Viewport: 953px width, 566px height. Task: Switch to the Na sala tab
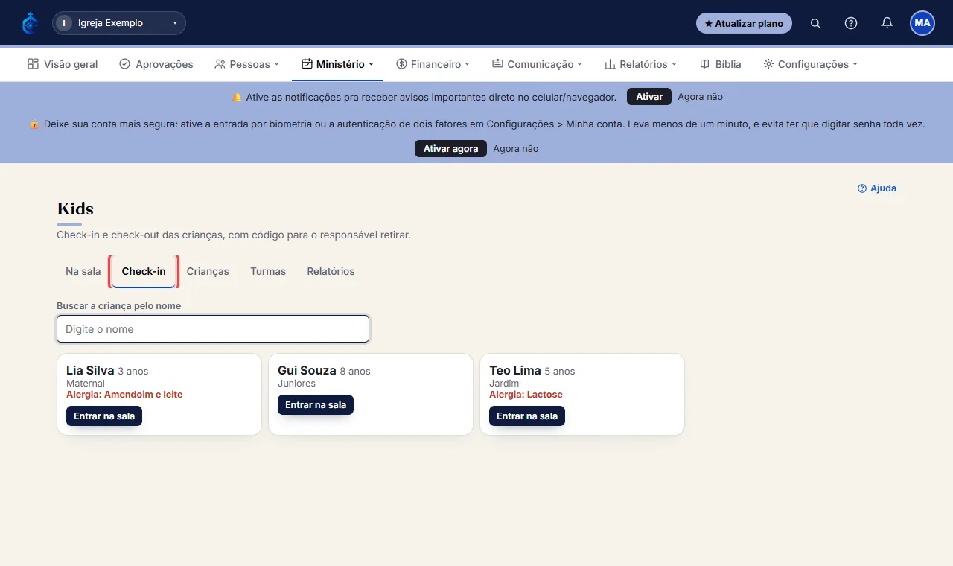pyautogui.click(x=83, y=271)
